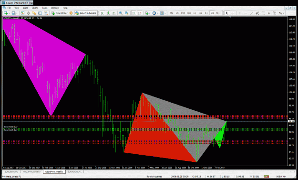Click the New Order button

click(x=59, y=13)
